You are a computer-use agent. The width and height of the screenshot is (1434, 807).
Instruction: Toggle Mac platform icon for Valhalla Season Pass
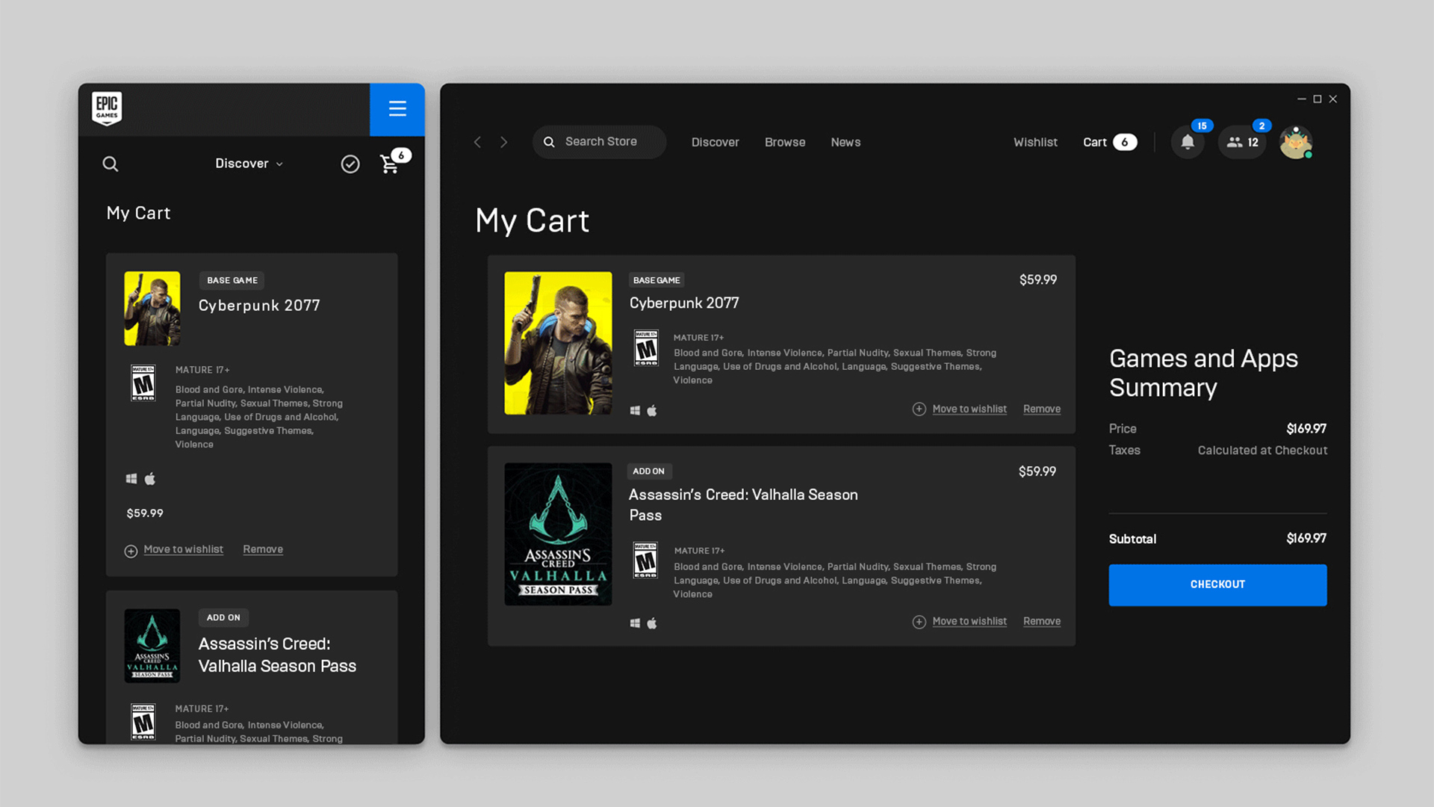[x=651, y=622]
